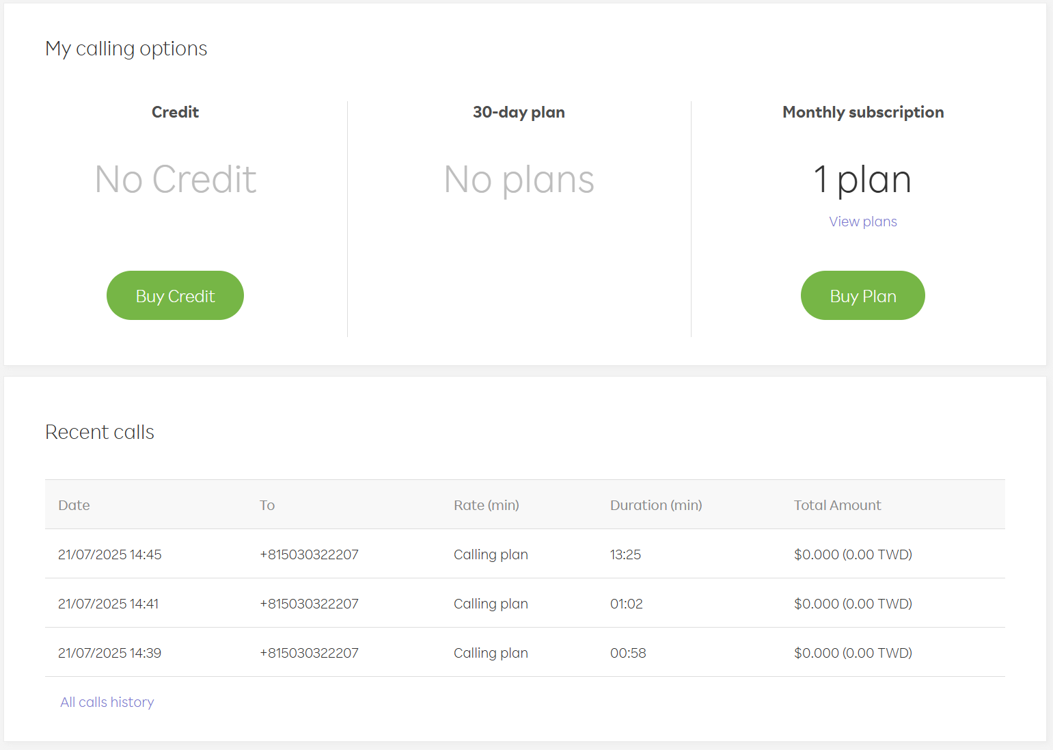The width and height of the screenshot is (1053, 750).
Task: Select the call dated 21/07/2025 14:39
Action: [x=110, y=653]
